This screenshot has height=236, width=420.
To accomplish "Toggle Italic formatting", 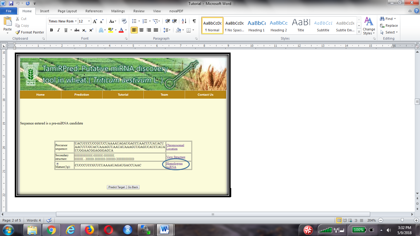I will pos(58,30).
